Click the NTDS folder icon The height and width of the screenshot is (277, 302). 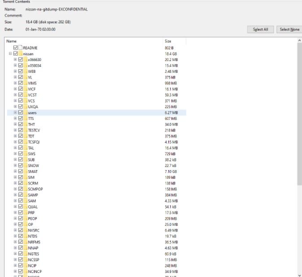click(x=25, y=236)
